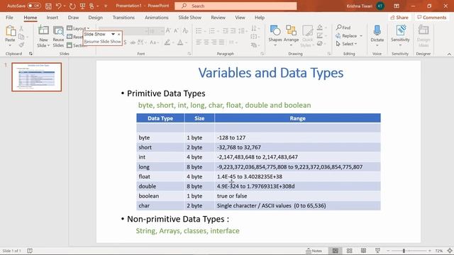The image size is (454, 255).
Task: Open the Undo history dropdown arrow
Action: click(x=65, y=6)
